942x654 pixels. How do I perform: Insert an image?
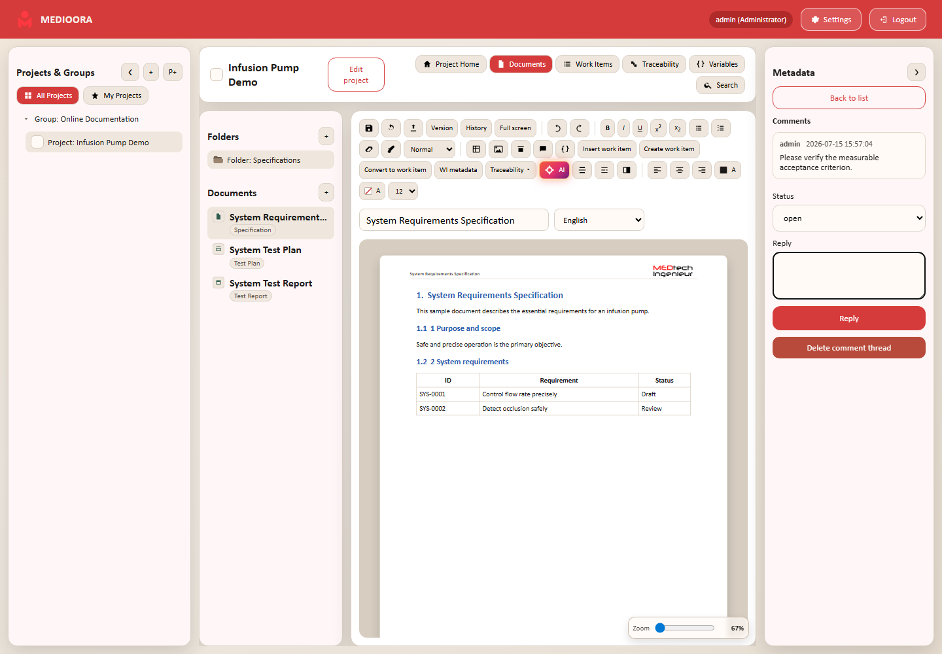click(498, 149)
